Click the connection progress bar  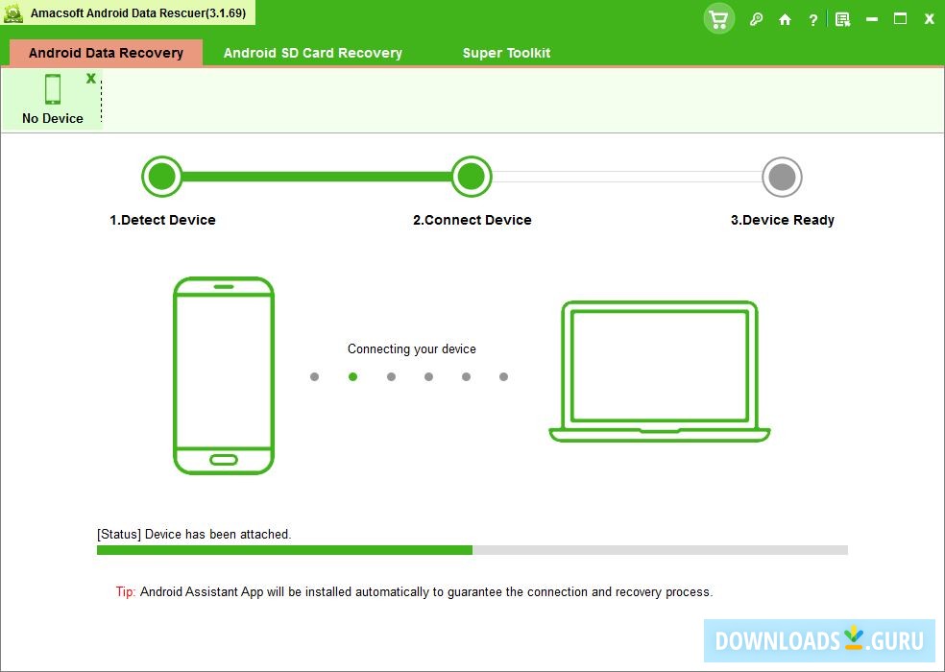tap(472, 550)
